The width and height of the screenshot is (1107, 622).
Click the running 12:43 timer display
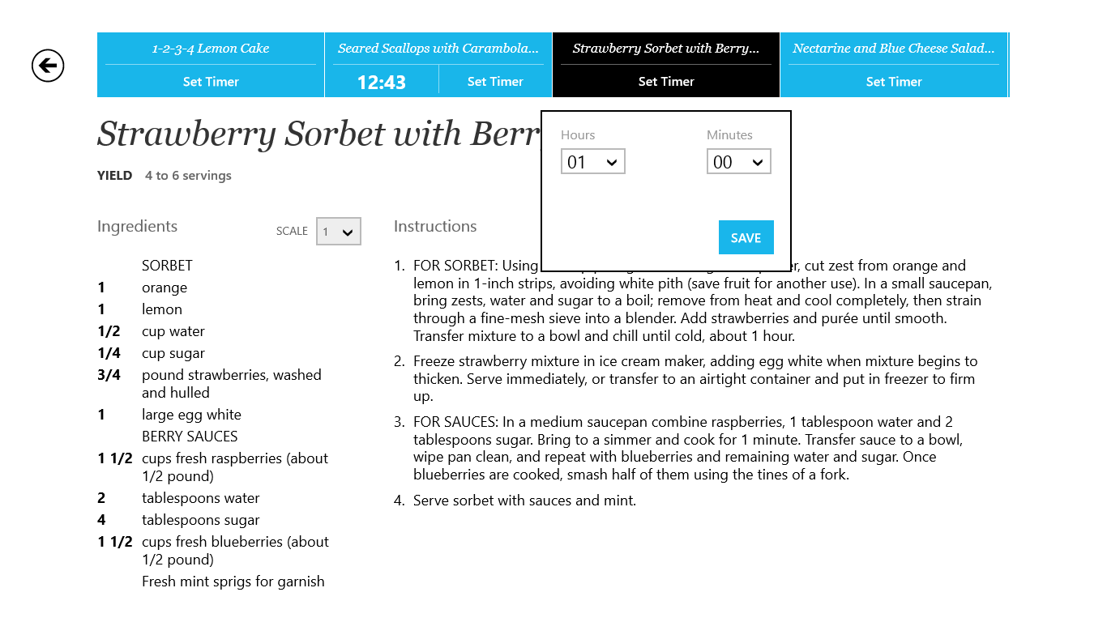click(x=382, y=82)
